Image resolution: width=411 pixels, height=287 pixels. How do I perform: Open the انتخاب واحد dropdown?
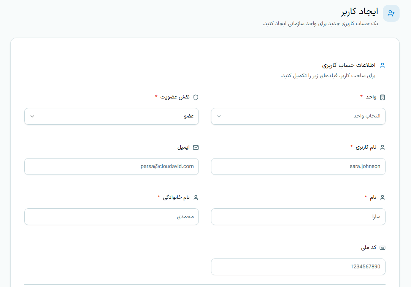[298, 116]
